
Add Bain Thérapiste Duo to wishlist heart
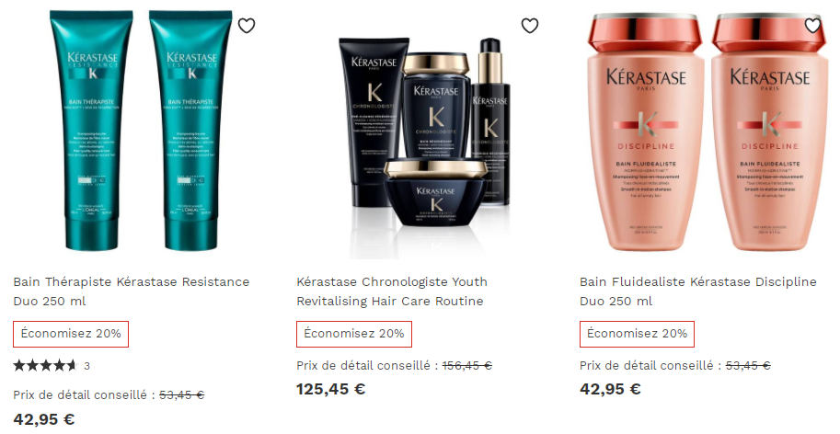pos(247,26)
